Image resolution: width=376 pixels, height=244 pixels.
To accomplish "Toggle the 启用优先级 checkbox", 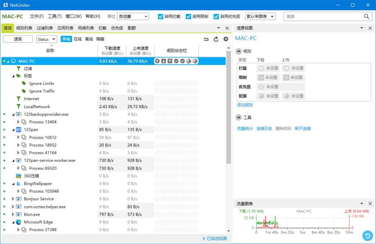I will tap(216, 17).
